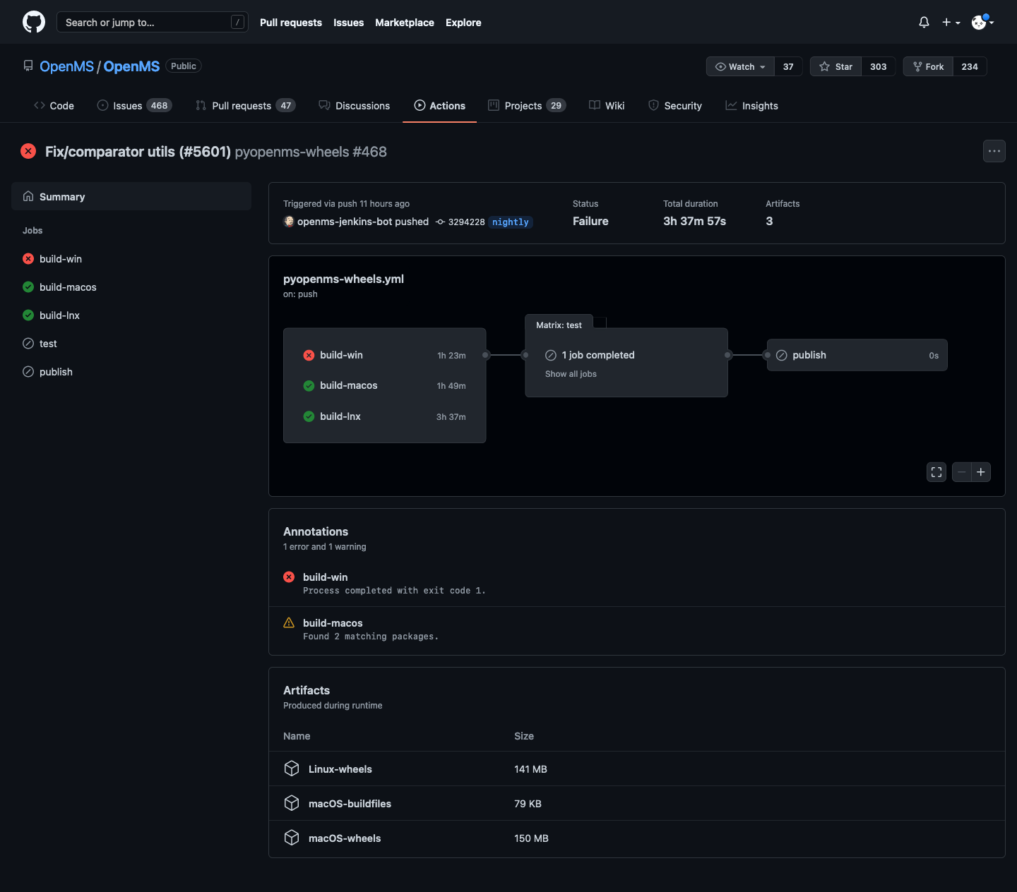Switch to the Code tab
Viewport: 1017px width, 892px height.
[x=54, y=106]
